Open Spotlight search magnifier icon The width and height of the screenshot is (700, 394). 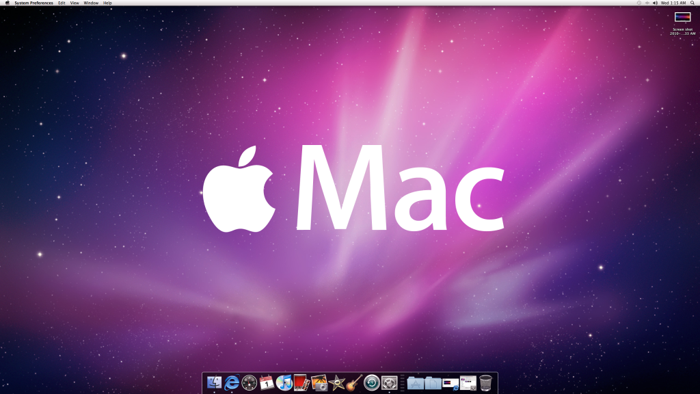pyautogui.click(x=692, y=3)
